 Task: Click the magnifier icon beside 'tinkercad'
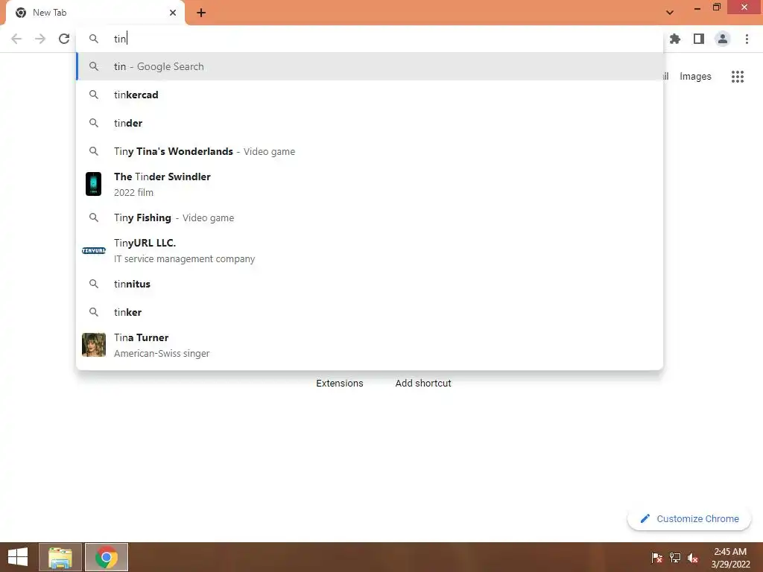click(x=93, y=95)
